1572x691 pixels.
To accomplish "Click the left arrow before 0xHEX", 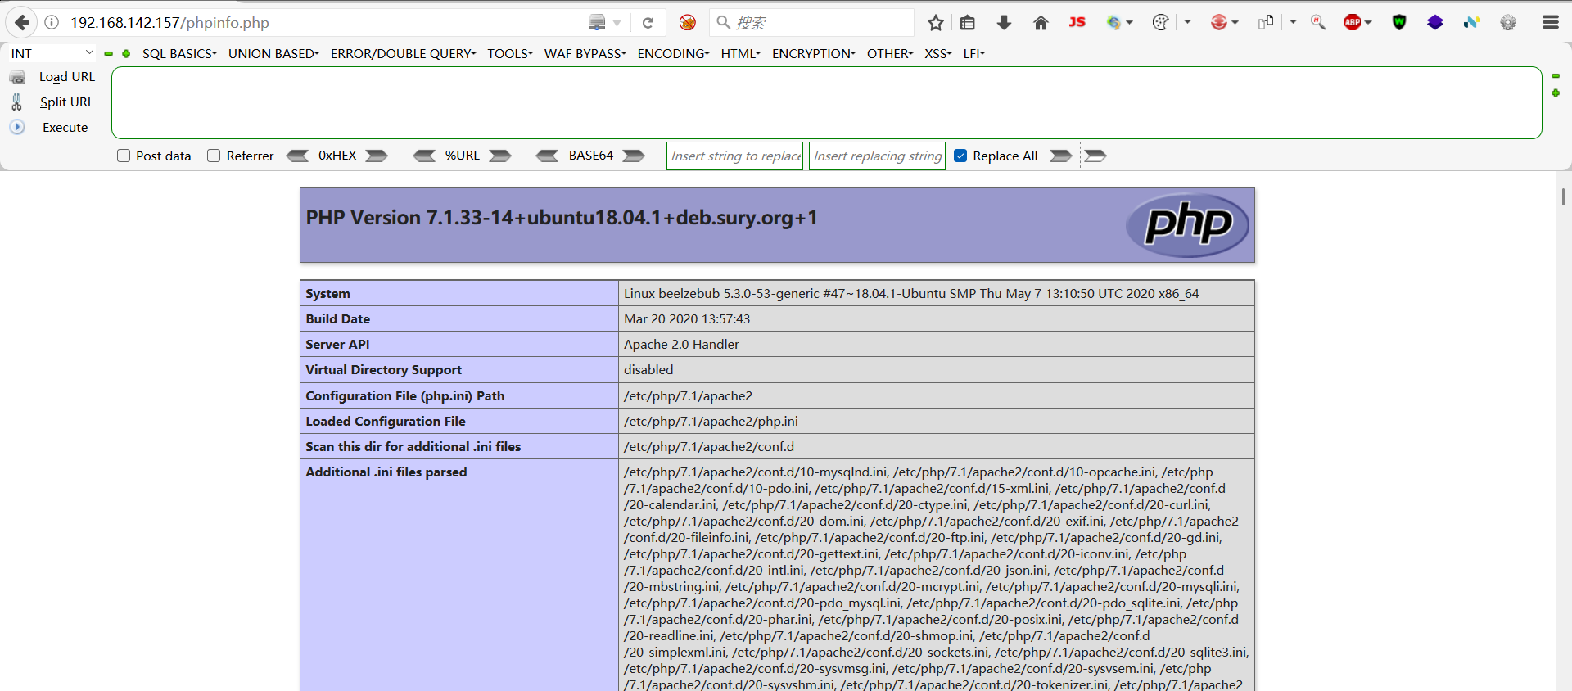I will tap(297, 156).
